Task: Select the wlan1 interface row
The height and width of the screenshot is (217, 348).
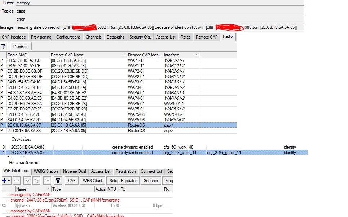Action: (87, 205)
